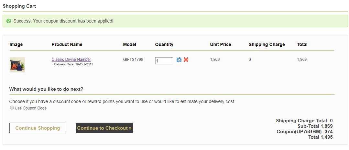349x150 pixels.
Task: Click the Shopping Cart page heading
Action: (x=19, y=6)
